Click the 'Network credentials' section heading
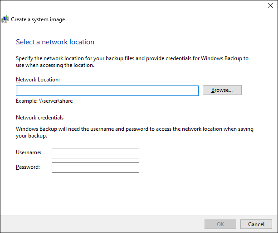Screen dimensions: 278x233 click(x=39, y=118)
